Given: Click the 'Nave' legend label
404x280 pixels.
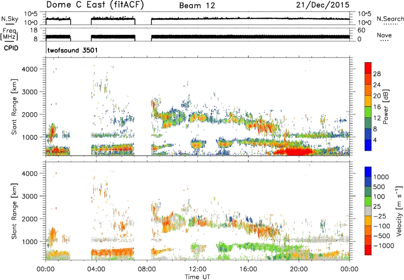Looking at the screenshot, I should (384, 35).
